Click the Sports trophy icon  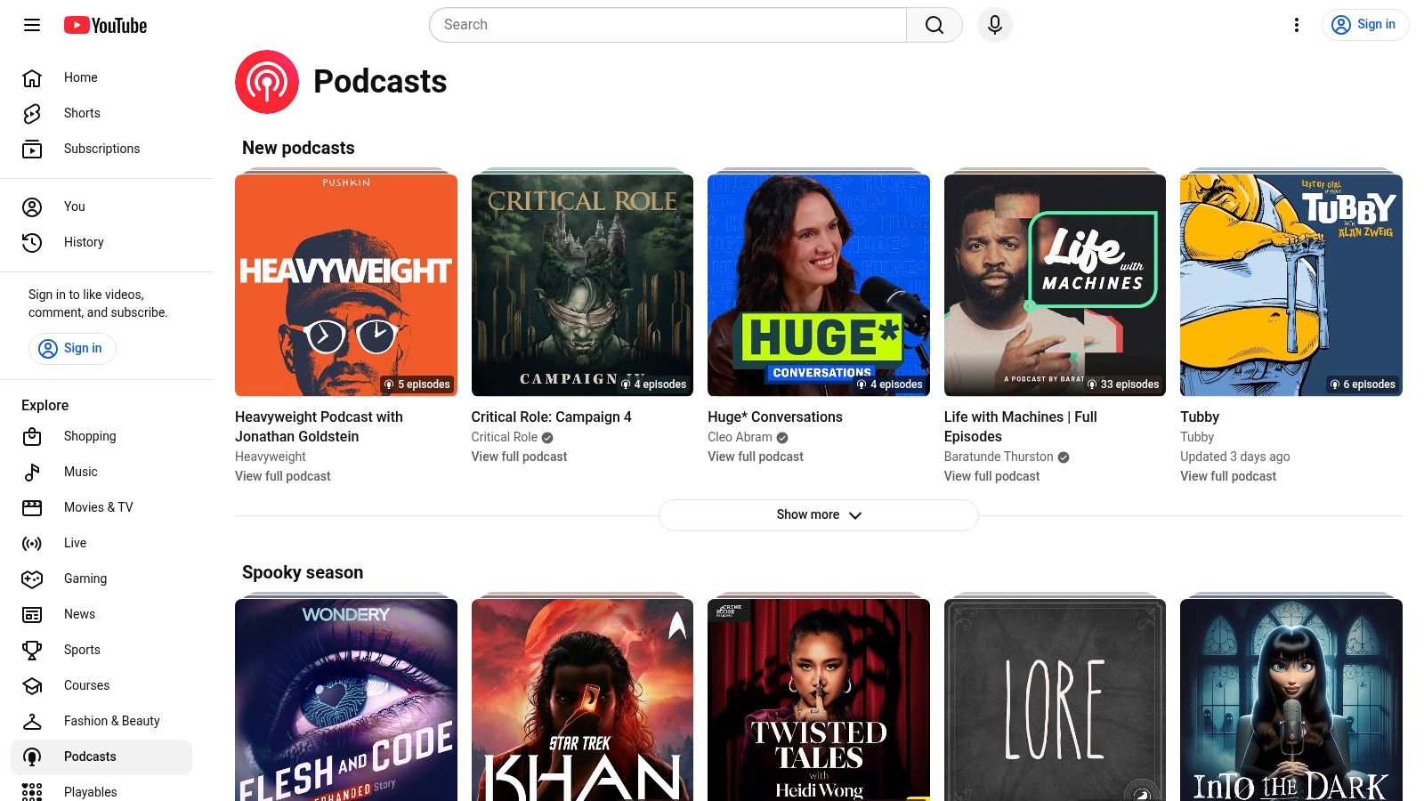click(31, 650)
